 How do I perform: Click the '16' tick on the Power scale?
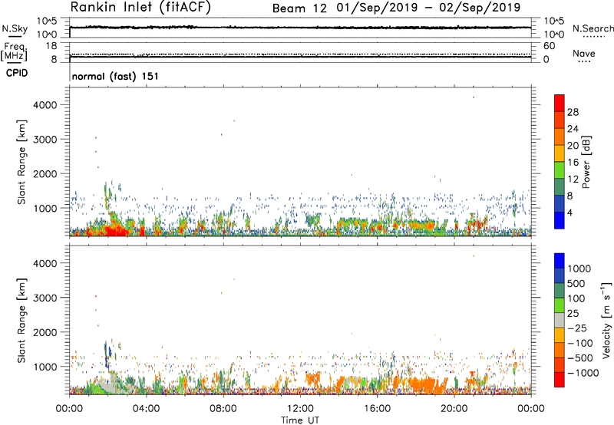[573, 163]
